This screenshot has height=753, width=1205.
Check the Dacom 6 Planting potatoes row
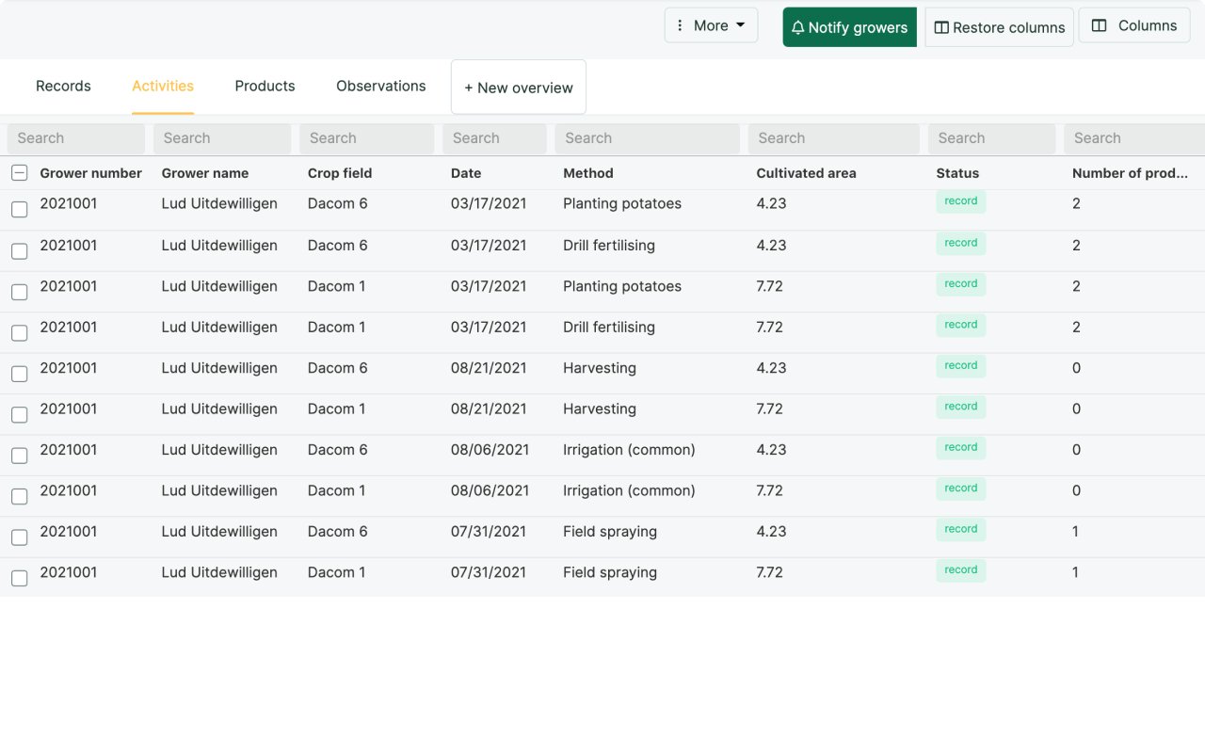tap(19, 210)
